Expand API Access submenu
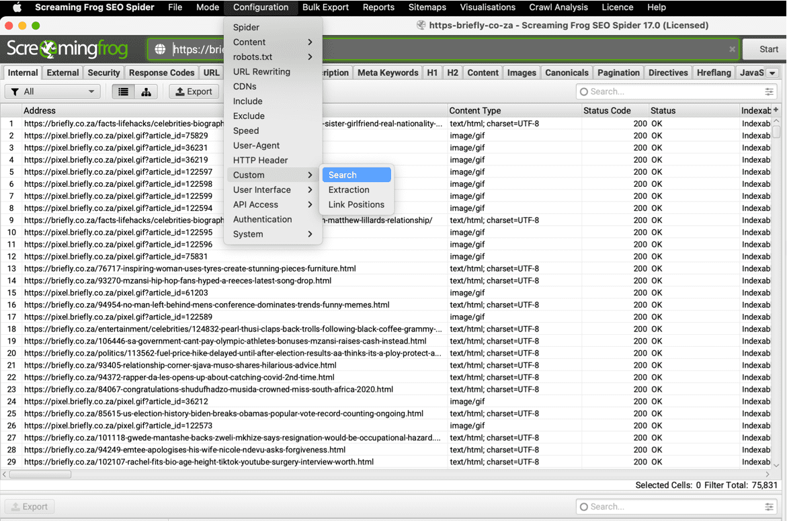Screen dimensions: 787x521 (x=273, y=204)
